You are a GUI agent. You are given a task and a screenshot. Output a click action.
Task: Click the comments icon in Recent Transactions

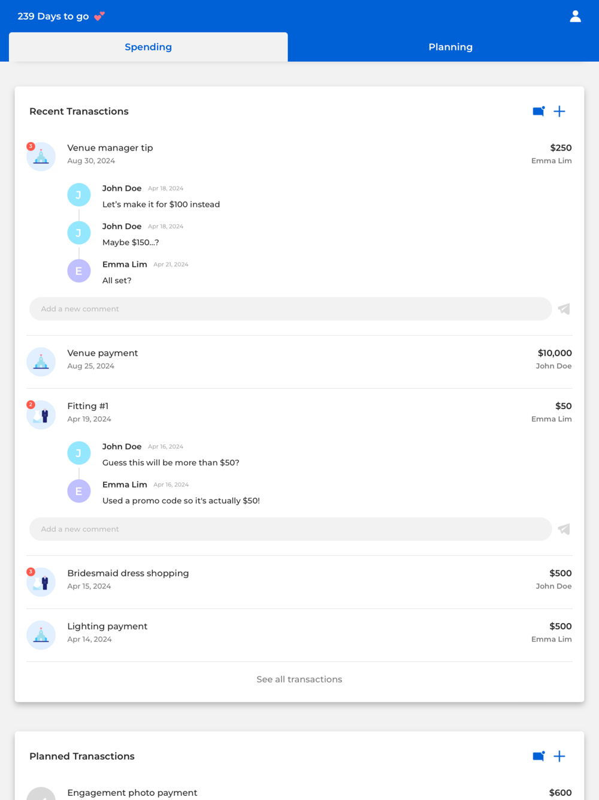(x=539, y=112)
